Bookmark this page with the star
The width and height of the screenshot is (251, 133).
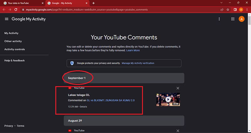coord(228,10)
